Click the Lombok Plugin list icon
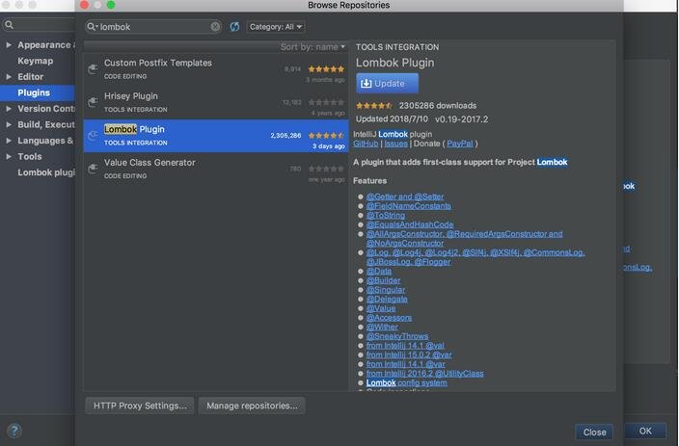 click(93, 135)
